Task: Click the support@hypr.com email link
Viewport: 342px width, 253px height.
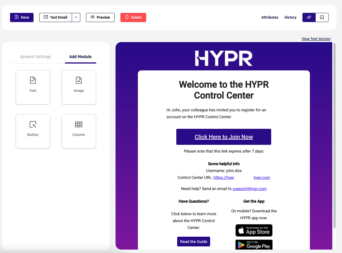Action: point(249,189)
